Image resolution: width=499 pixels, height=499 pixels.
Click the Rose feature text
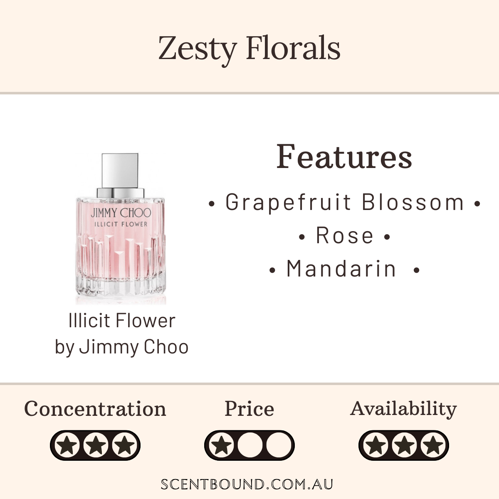tap(345, 236)
